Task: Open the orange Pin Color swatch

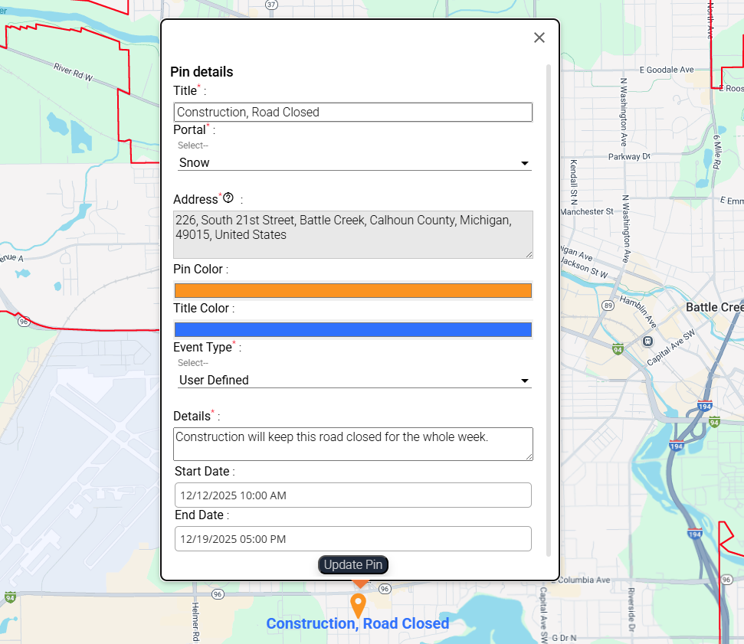Action: point(353,290)
